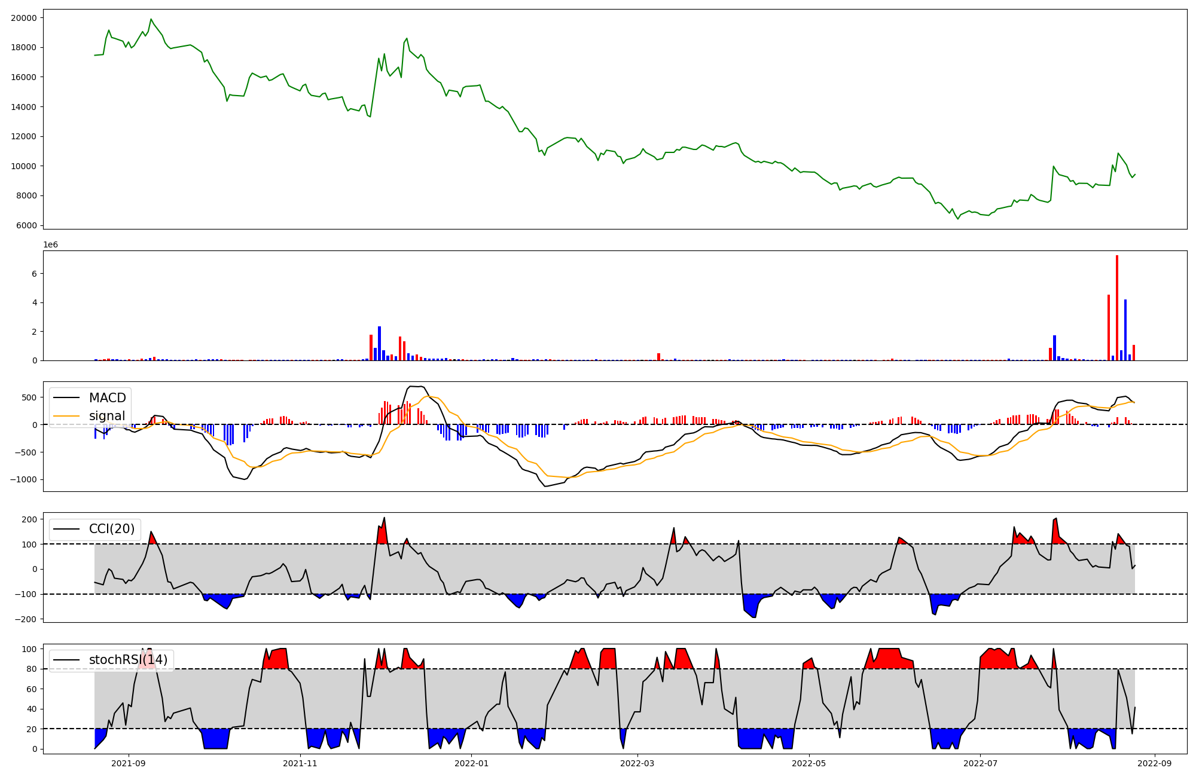1196x777 pixels.
Task: Click the 200 CCI axis tick label
Action: 30,519
